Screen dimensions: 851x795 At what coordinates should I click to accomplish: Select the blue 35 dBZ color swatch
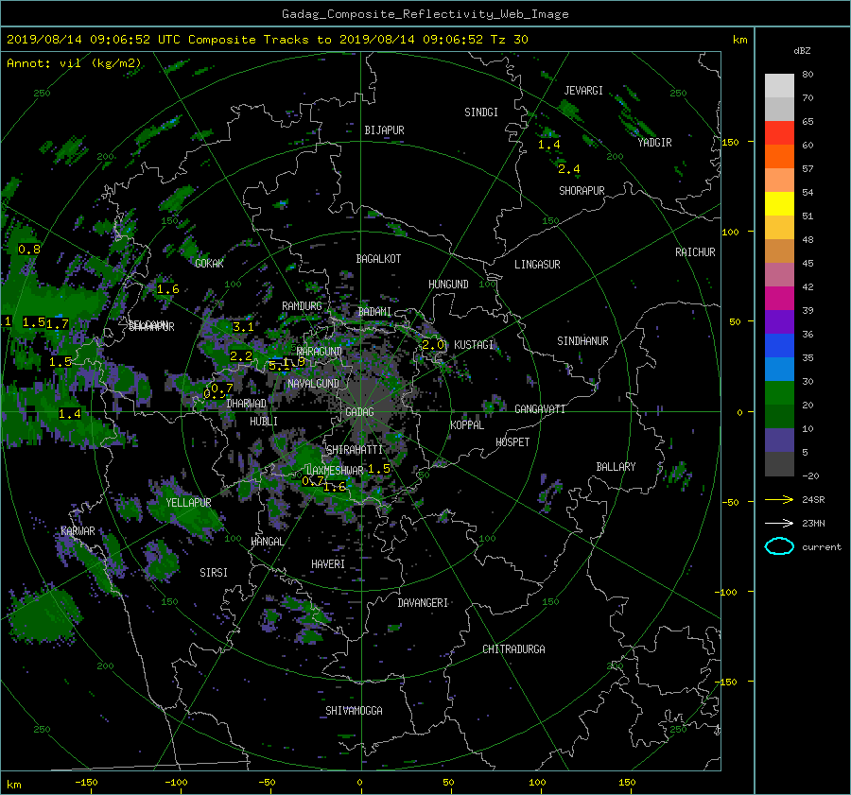779,346
